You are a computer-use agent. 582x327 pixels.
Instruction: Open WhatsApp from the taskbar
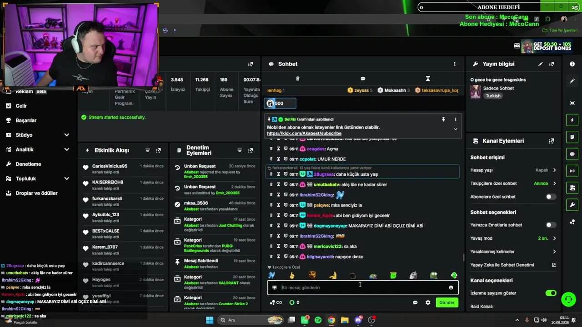point(305,320)
